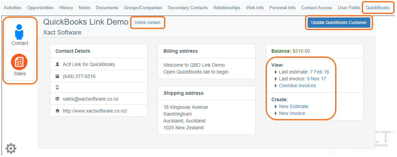Click the home icon beside the website URL
The height and width of the screenshot is (157, 397).
pyautogui.click(x=57, y=111)
